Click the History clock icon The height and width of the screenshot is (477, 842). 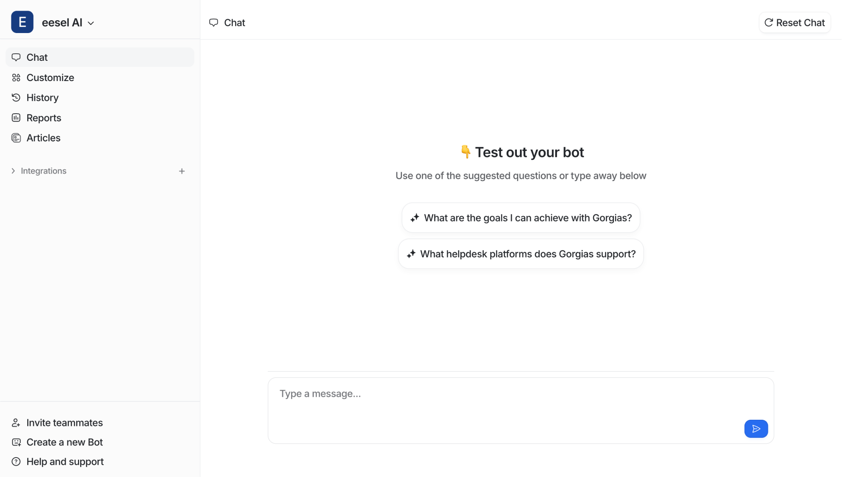(16, 97)
